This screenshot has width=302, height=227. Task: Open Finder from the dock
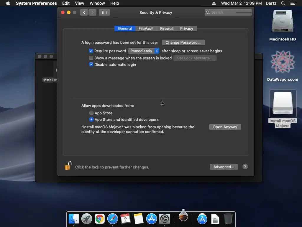coord(74,219)
